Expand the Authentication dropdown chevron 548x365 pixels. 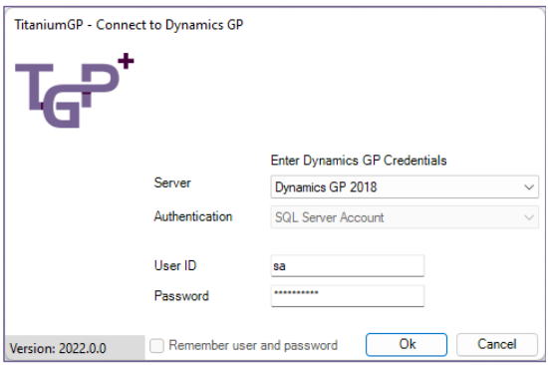tap(529, 217)
